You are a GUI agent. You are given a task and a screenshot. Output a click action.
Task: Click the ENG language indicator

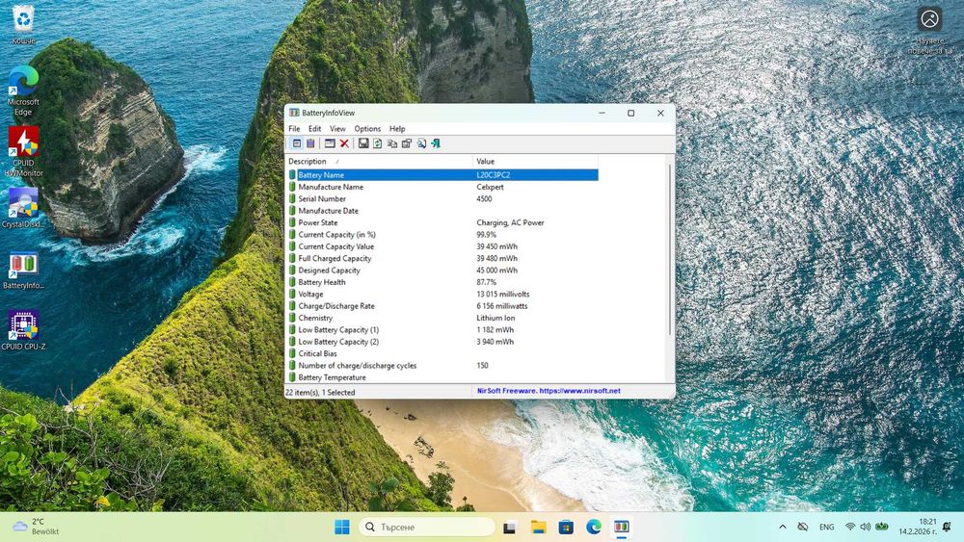(x=827, y=527)
